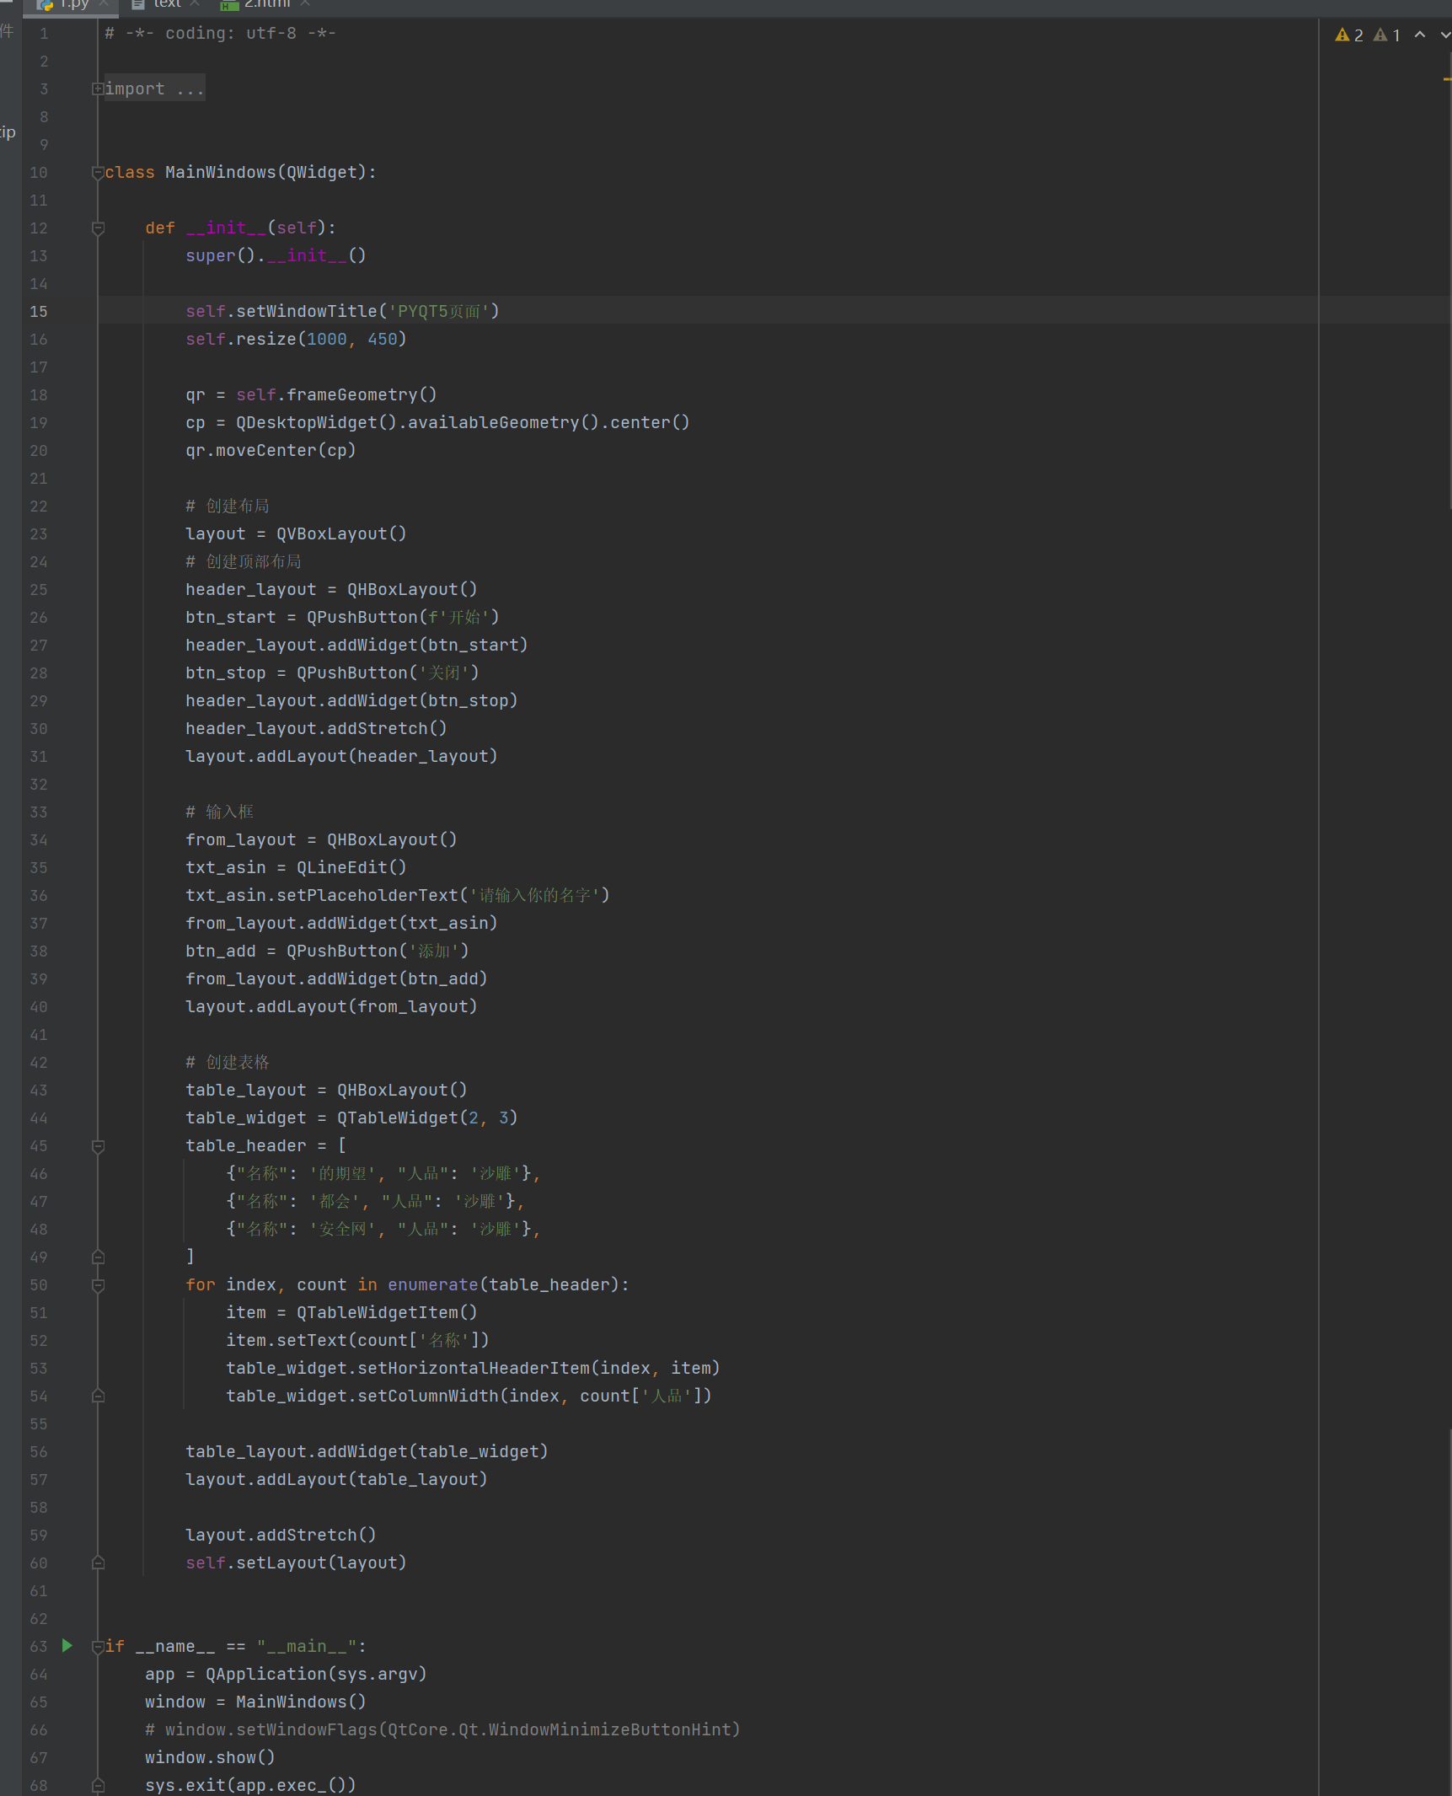Click the 'super().__init__()' call
1452x1796 pixels.
pyautogui.click(x=276, y=256)
